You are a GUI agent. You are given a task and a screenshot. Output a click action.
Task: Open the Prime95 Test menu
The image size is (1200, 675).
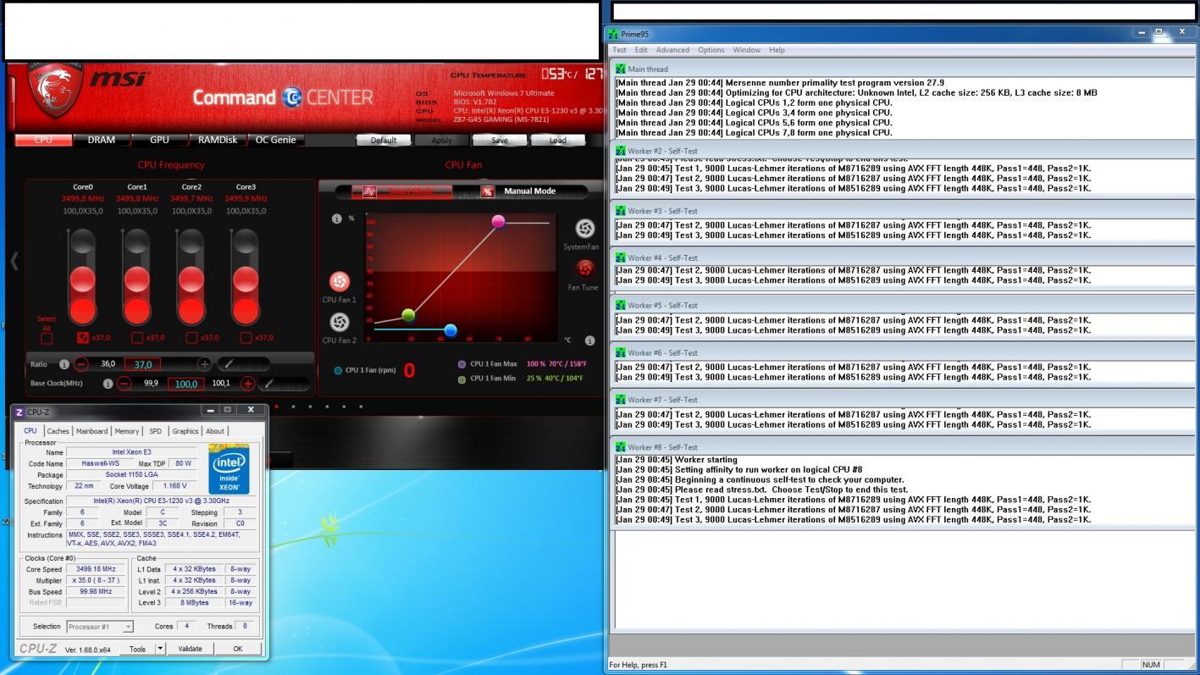(x=620, y=50)
